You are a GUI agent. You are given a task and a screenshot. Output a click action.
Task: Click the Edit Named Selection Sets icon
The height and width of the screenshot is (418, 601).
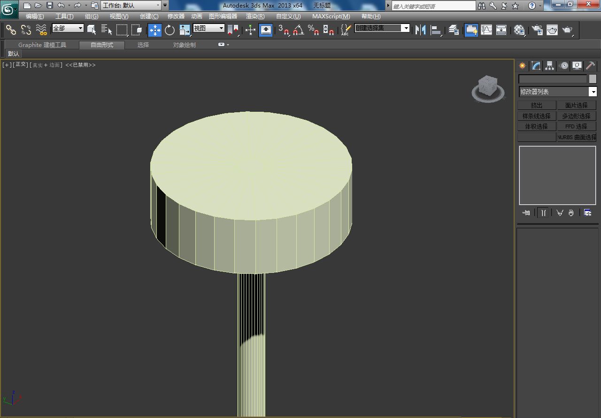point(346,30)
